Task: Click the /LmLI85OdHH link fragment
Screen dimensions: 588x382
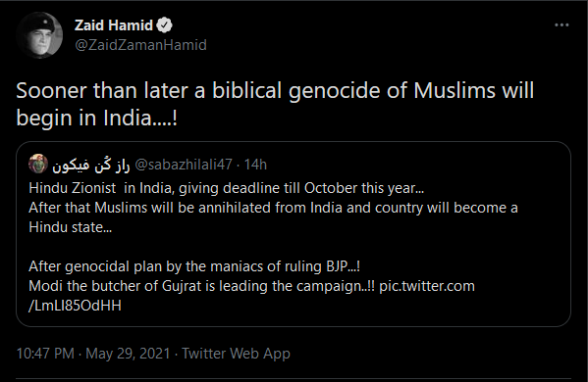Action: click(75, 306)
